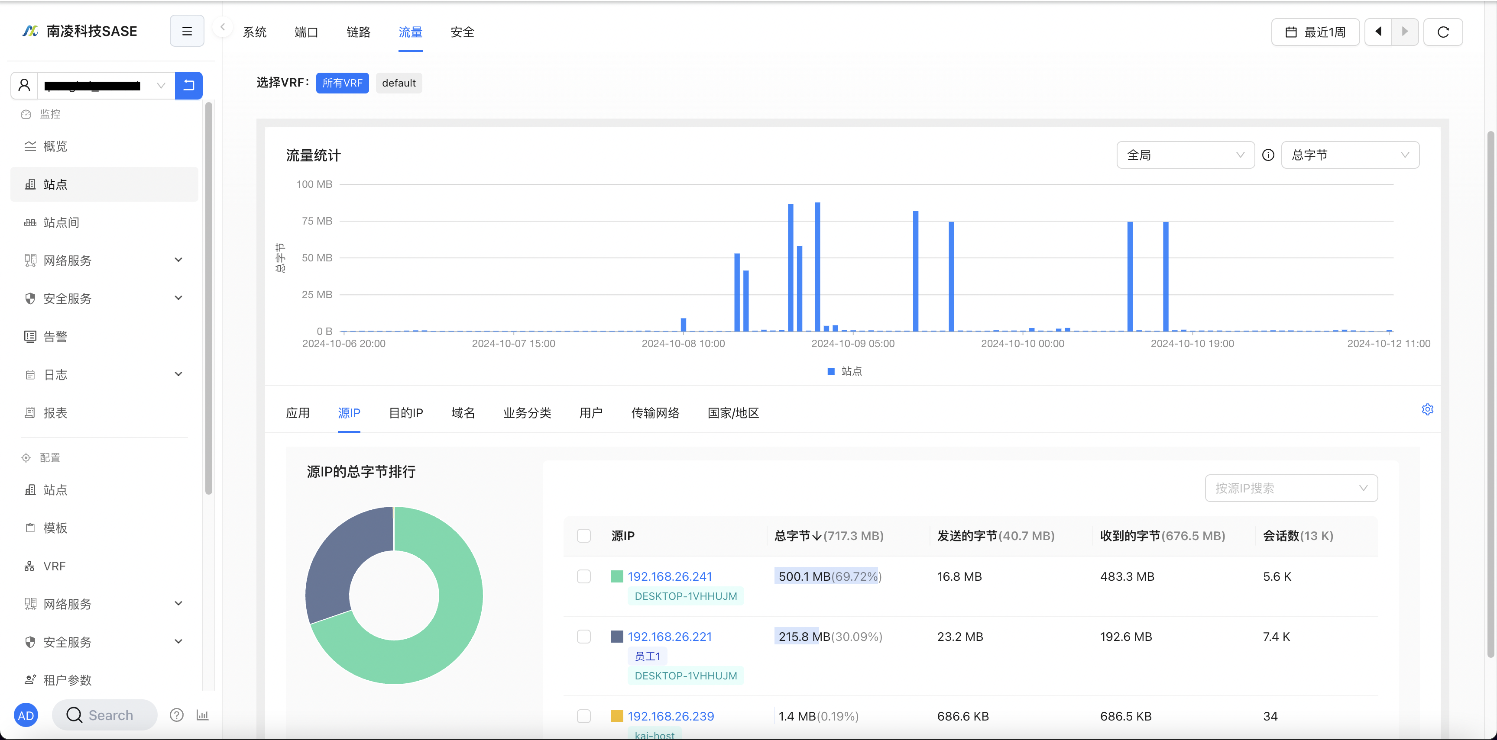Select 所有VRF filter
This screenshot has height=740, width=1497.
pos(342,83)
